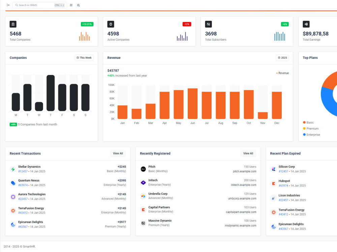Image resolution: width=337 pixels, height=252 pixels.
Task: Open #43567 link in Recent Transactions
Action: pos(23,227)
